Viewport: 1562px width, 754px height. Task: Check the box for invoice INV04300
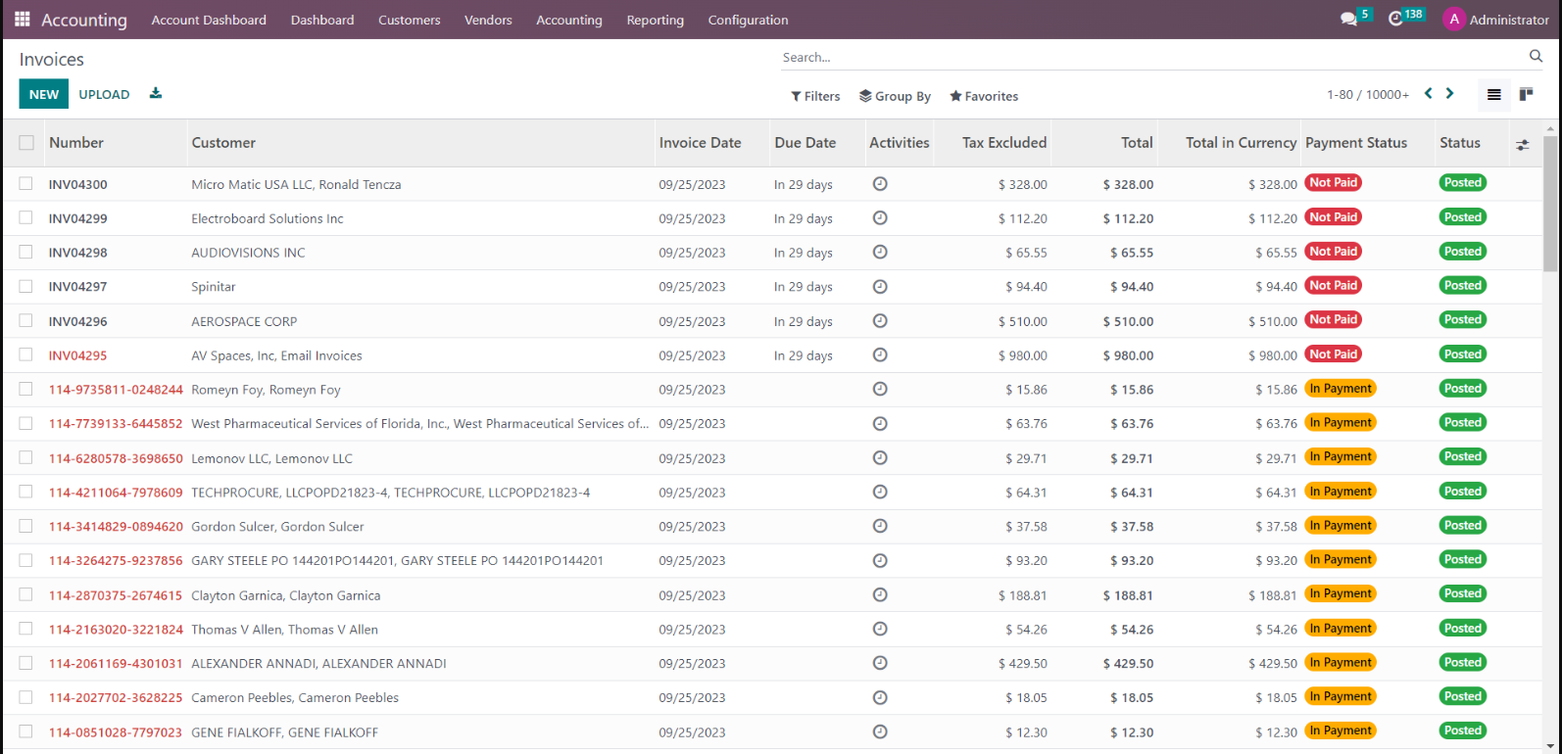[25, 183]
